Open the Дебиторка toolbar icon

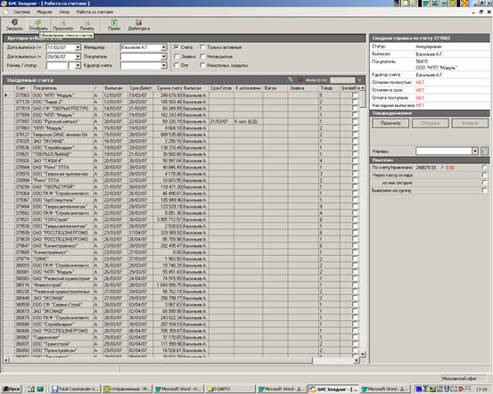[139, 25]
